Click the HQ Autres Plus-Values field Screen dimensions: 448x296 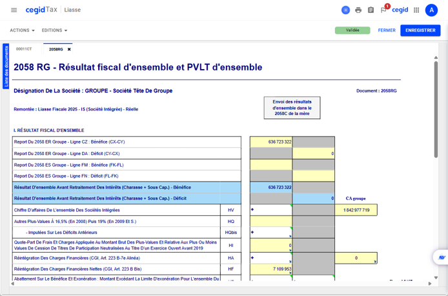tap(271, 222)
